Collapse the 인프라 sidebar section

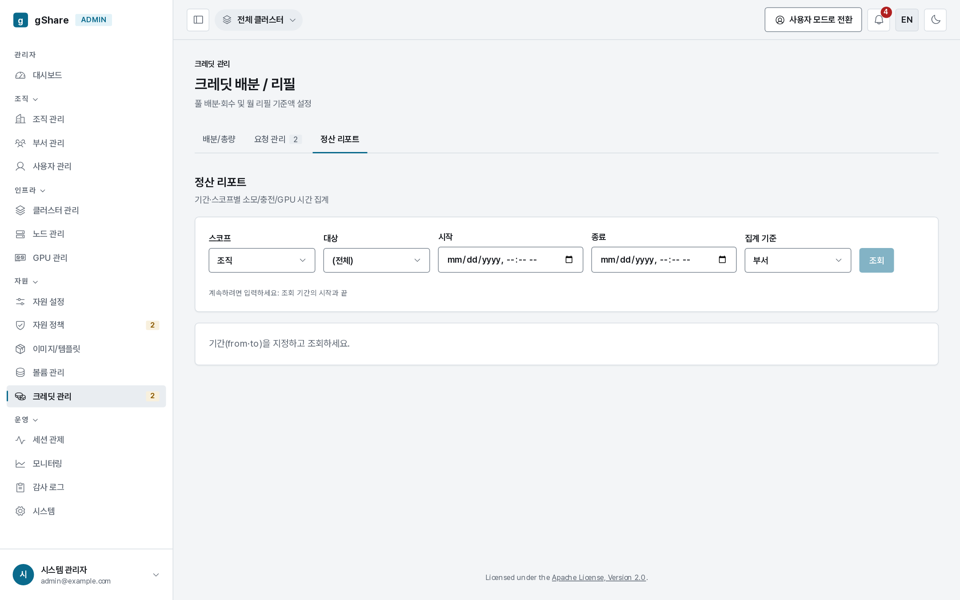(30, 190)
